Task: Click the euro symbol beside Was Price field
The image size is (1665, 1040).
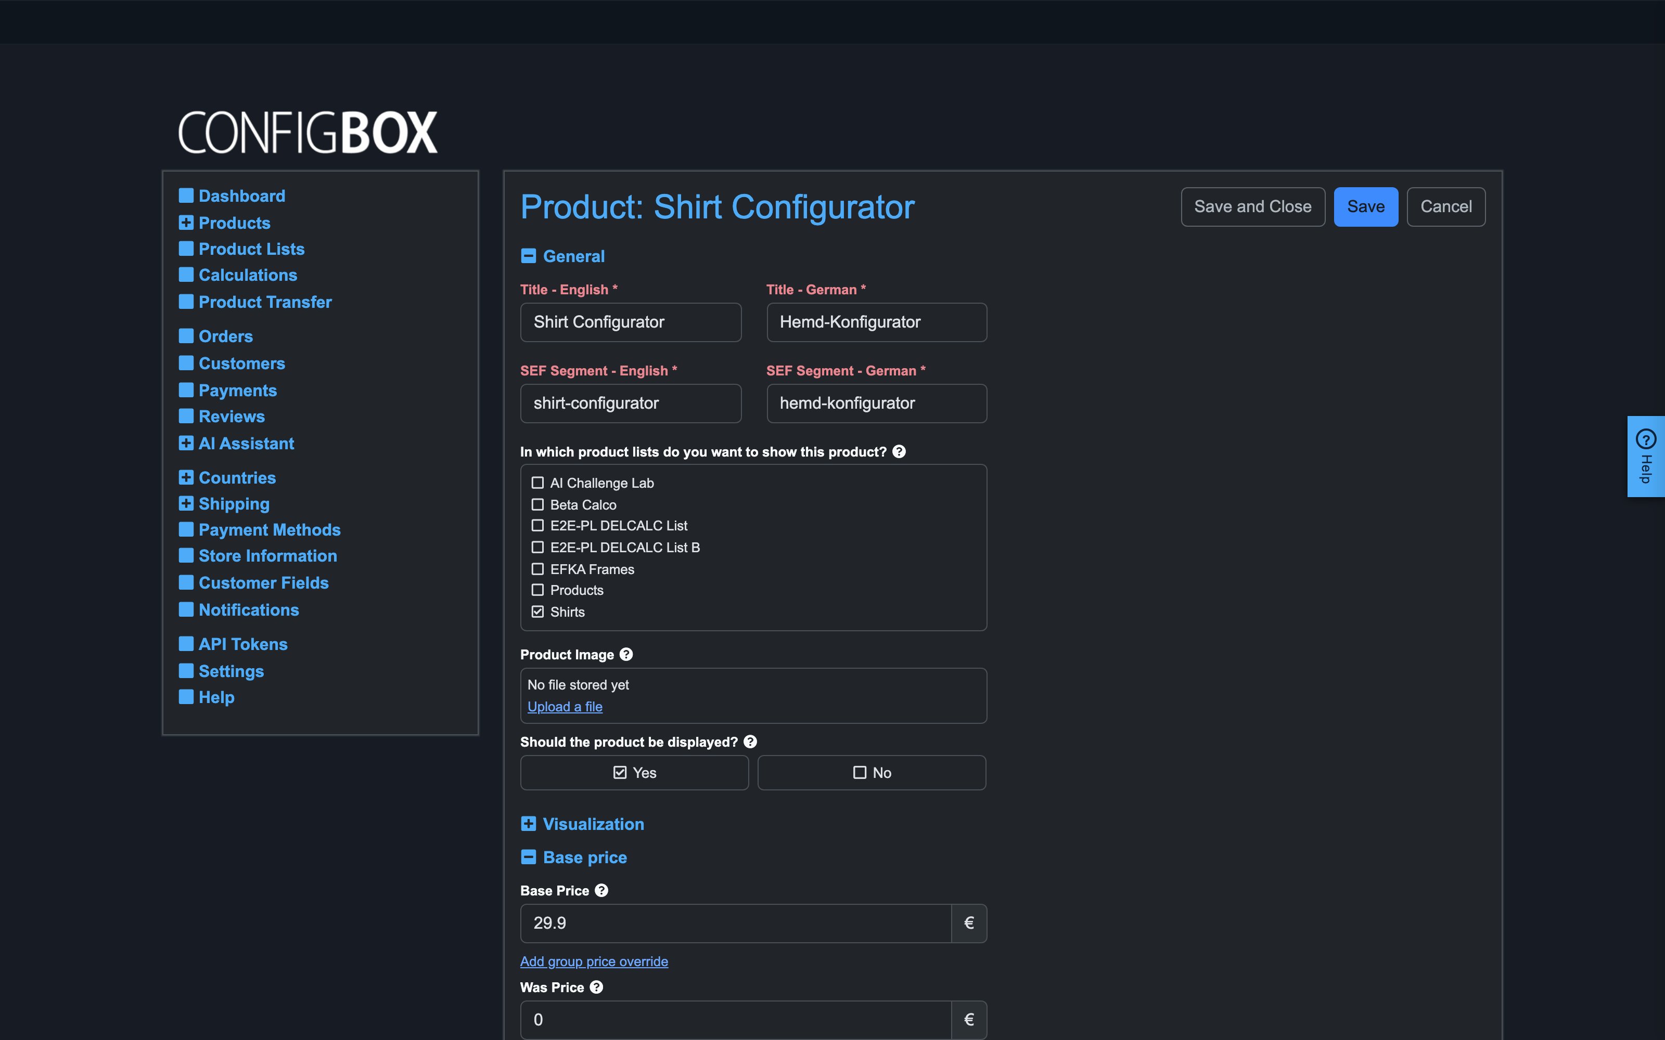Action: [969, 1019]
